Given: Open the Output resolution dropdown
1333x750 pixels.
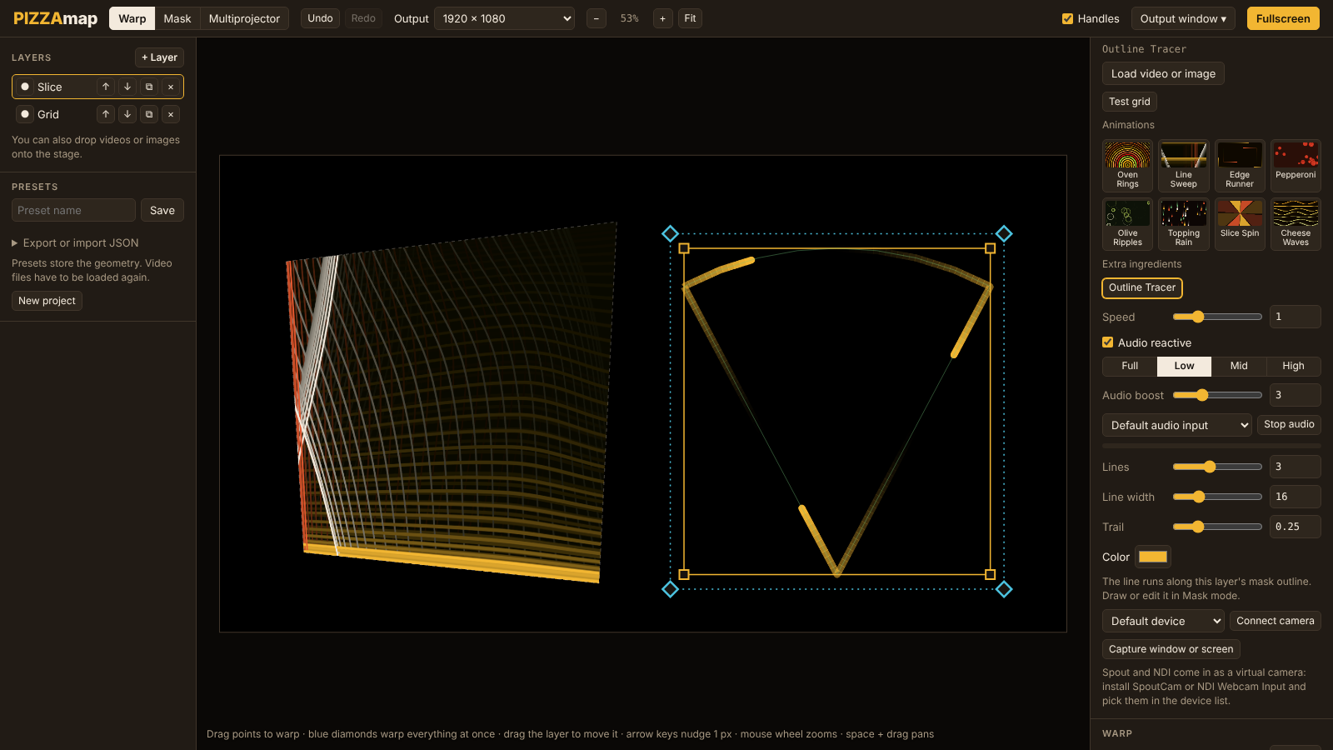Looking at the screenshot, I should click(504, 18).
